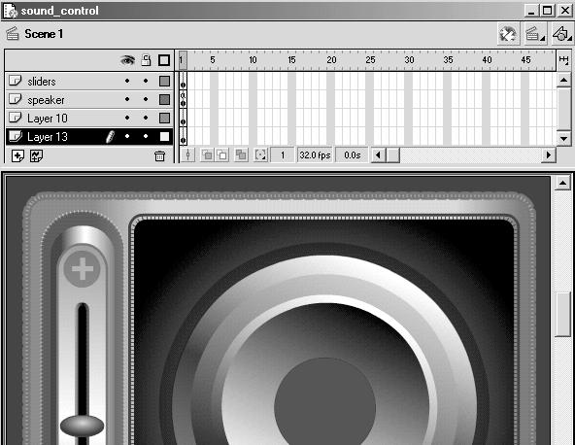Click the Layer 10 page icon
Viewport: 575px width, 445px height.
click(x=15, y=118)
